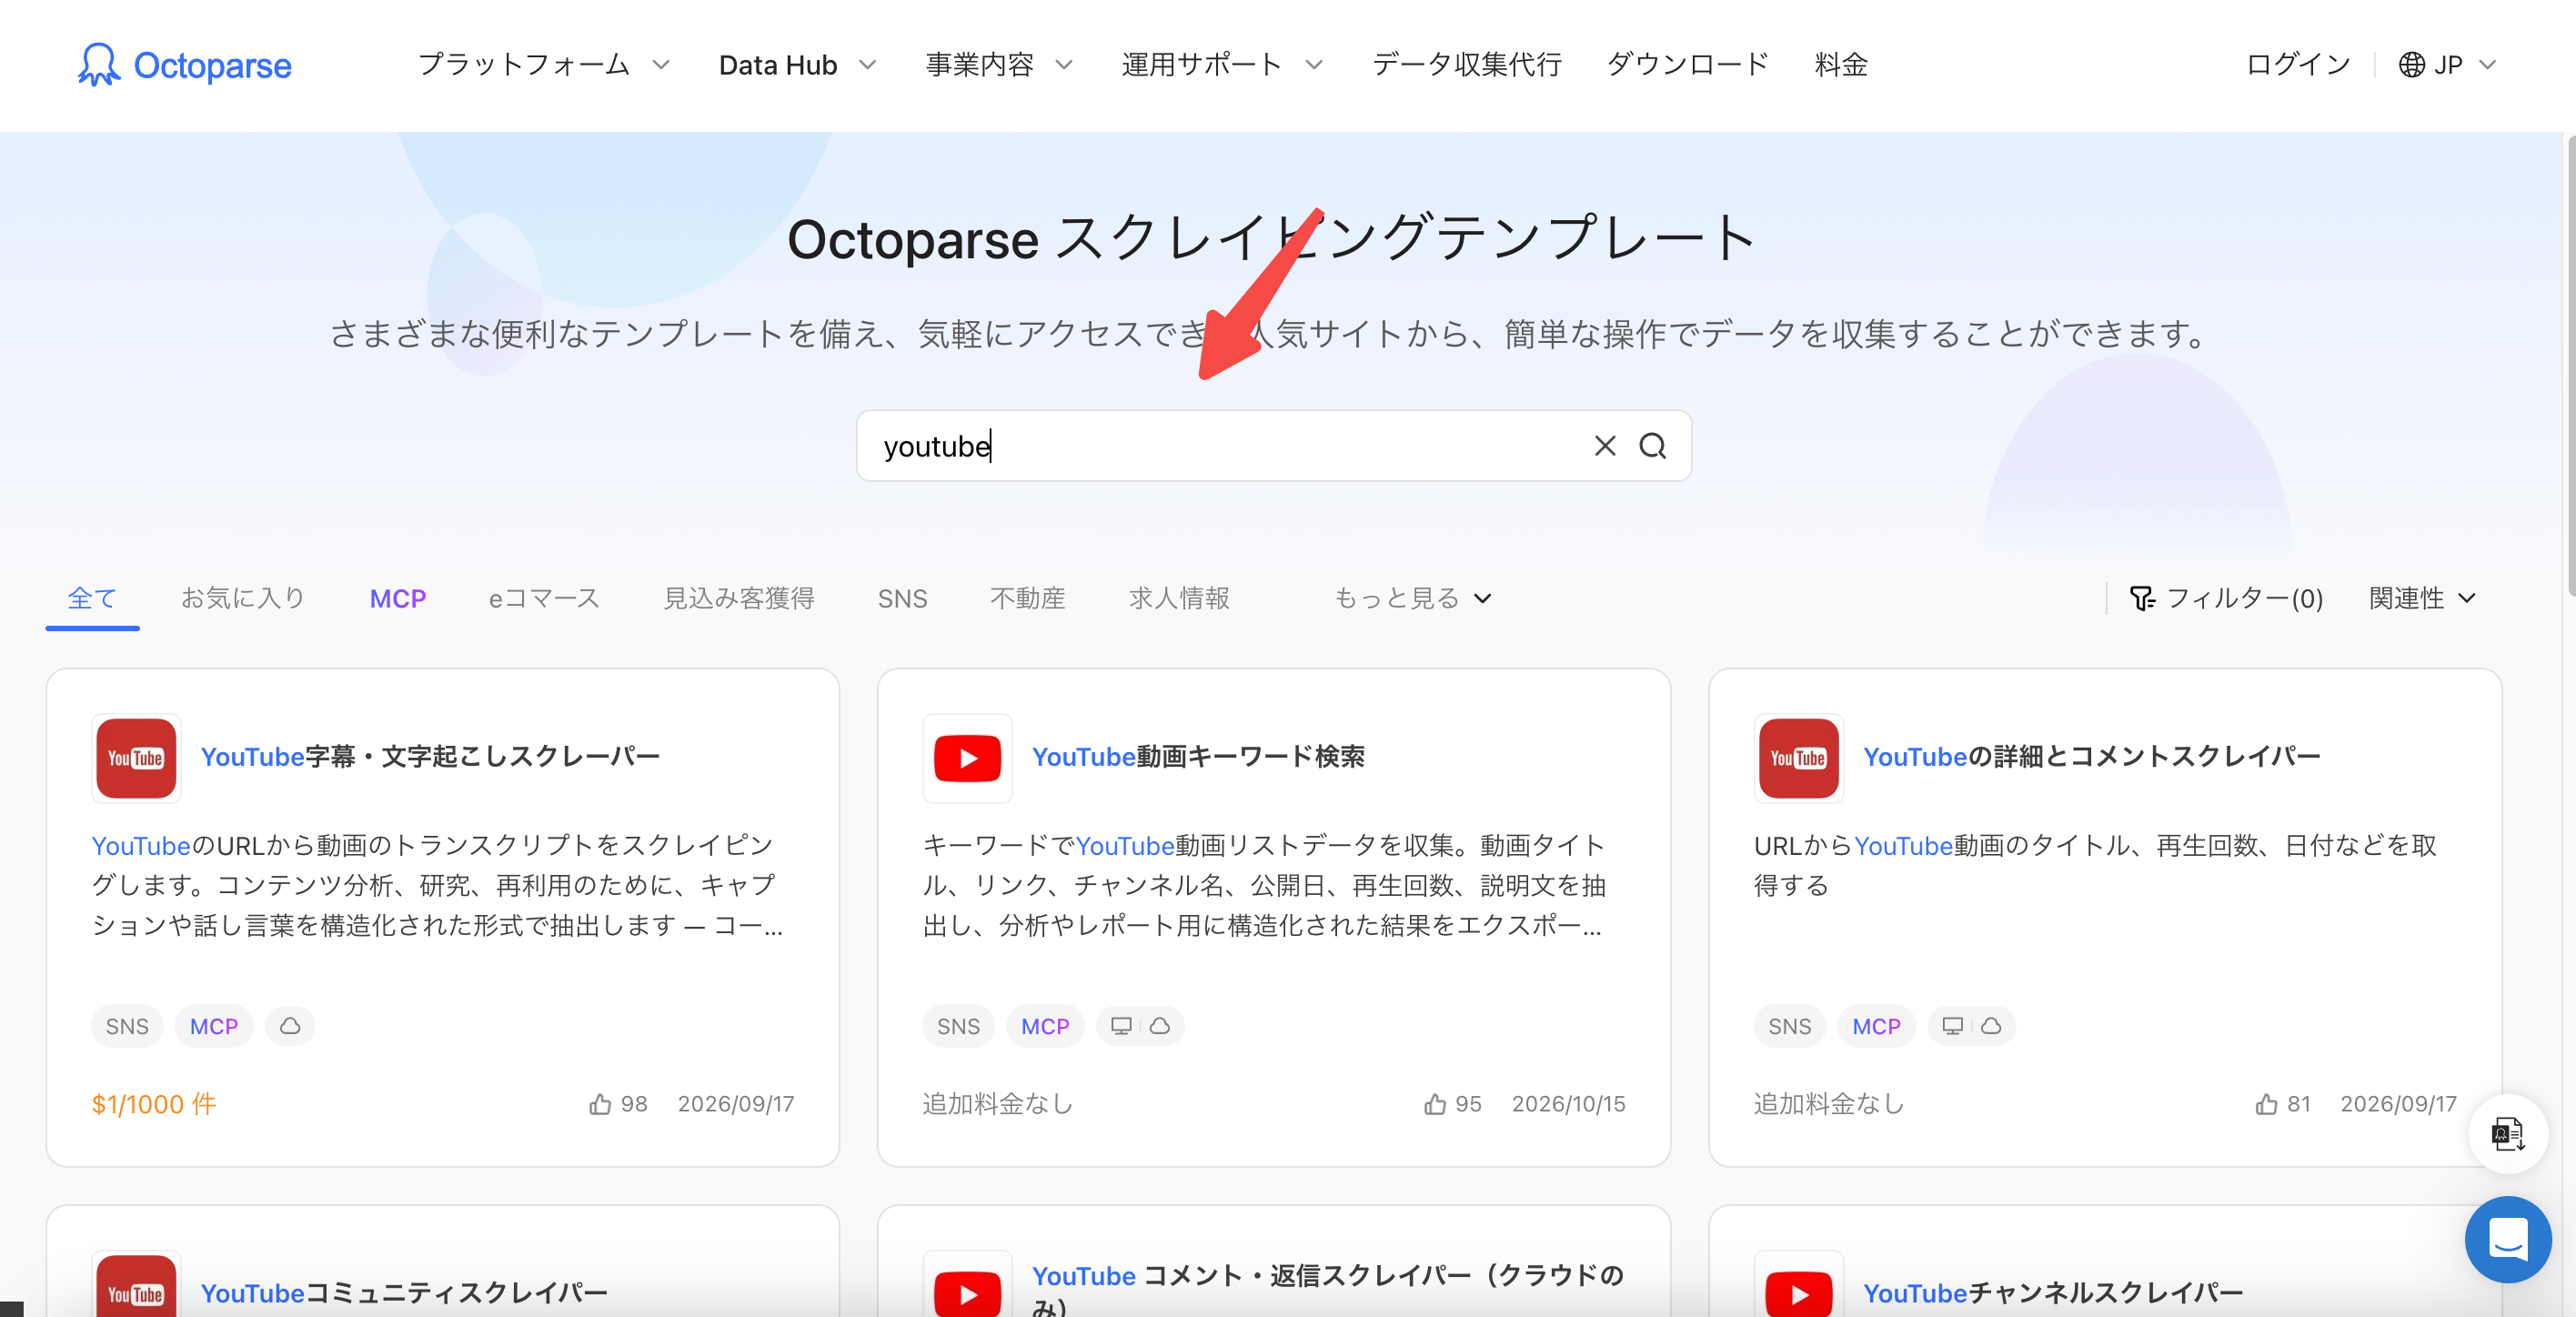Click the YouTubeコミュニティスクレイパー logo icon
The height and width of the screenshot is (1317, 2576).
pyautogui.click(x=136, y=1286)
